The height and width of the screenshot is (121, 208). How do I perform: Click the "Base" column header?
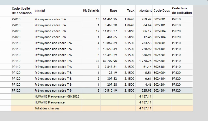point(109,11)
